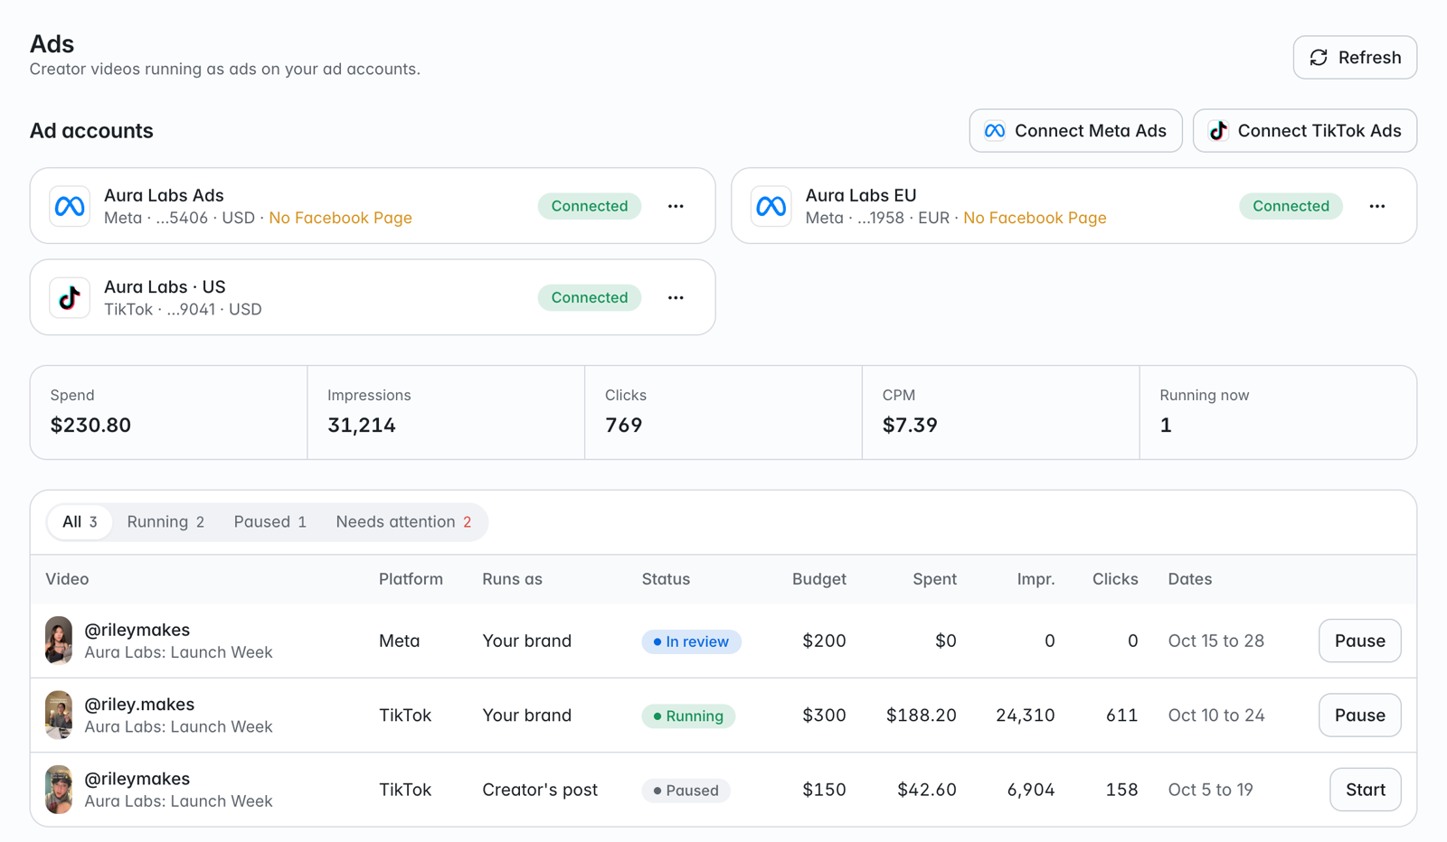Open the Aura Labs EU options menu
The width and height of the screenshot is (1447, 842).
point(1376,206)
